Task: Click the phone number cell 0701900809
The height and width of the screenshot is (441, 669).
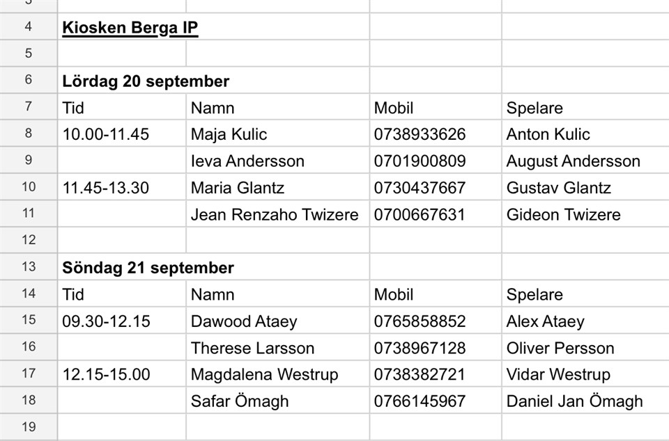Action: point(420,161)
